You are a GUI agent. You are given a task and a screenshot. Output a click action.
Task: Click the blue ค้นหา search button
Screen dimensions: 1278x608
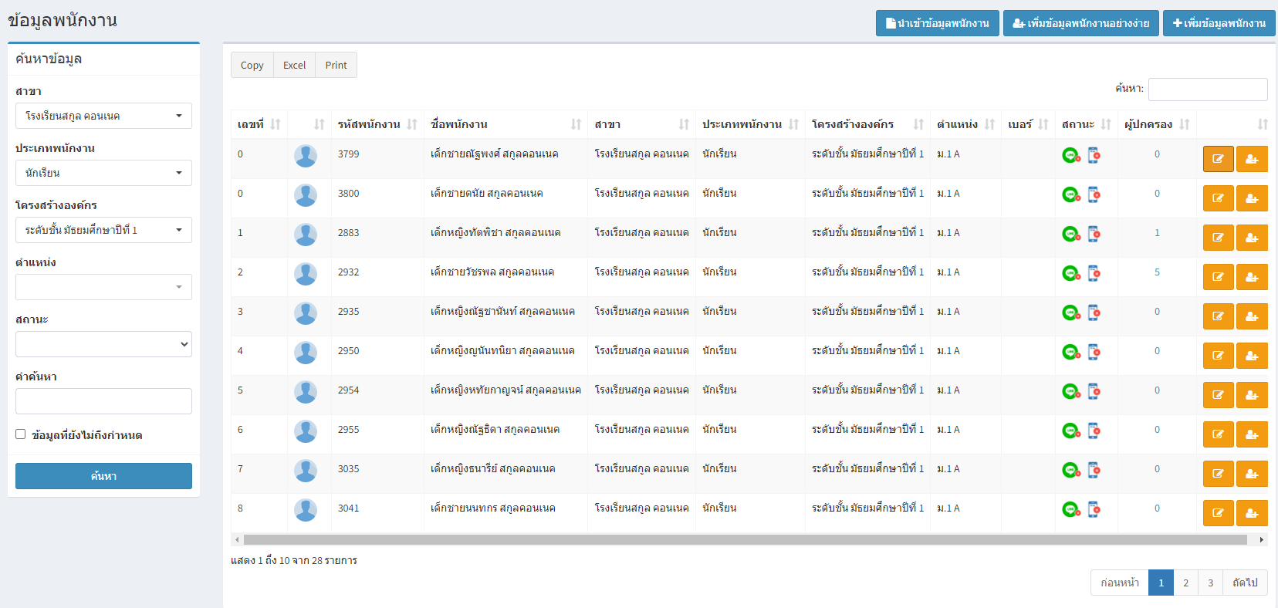coord(103,476)
